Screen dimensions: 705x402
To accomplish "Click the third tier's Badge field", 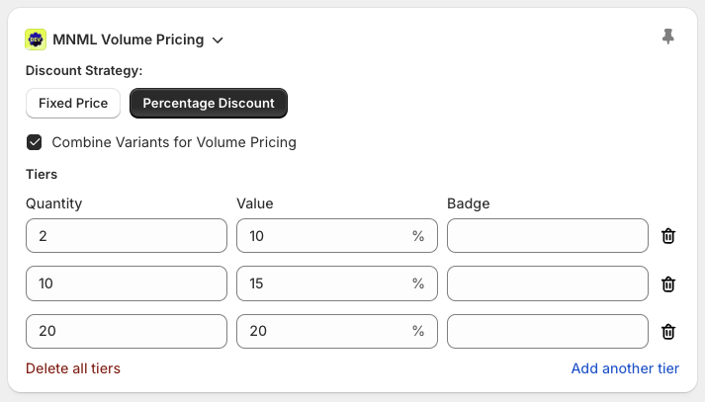I will pos(548,332).
